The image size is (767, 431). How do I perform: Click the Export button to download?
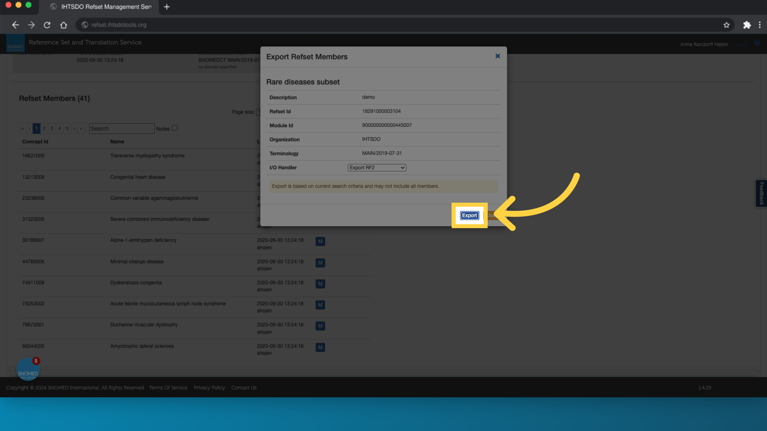coord(469,215)
